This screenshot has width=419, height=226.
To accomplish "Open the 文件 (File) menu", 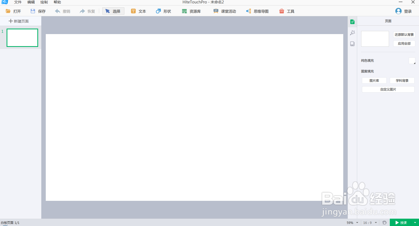I will tap(18, 2).
